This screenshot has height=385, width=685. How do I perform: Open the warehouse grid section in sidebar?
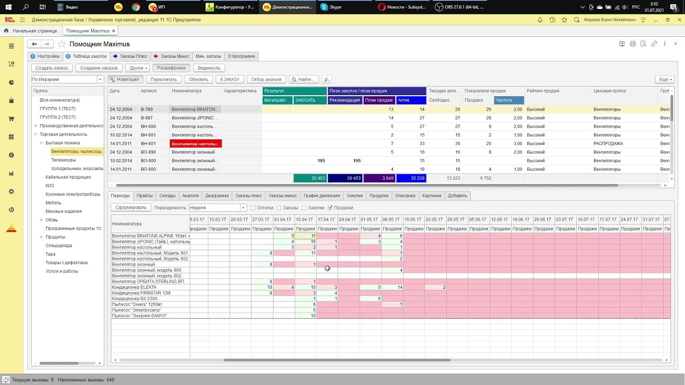(x=11, y=137)
